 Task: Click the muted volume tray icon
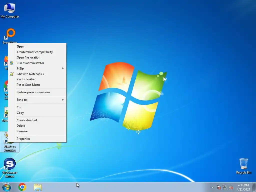[x=231, y=187]
